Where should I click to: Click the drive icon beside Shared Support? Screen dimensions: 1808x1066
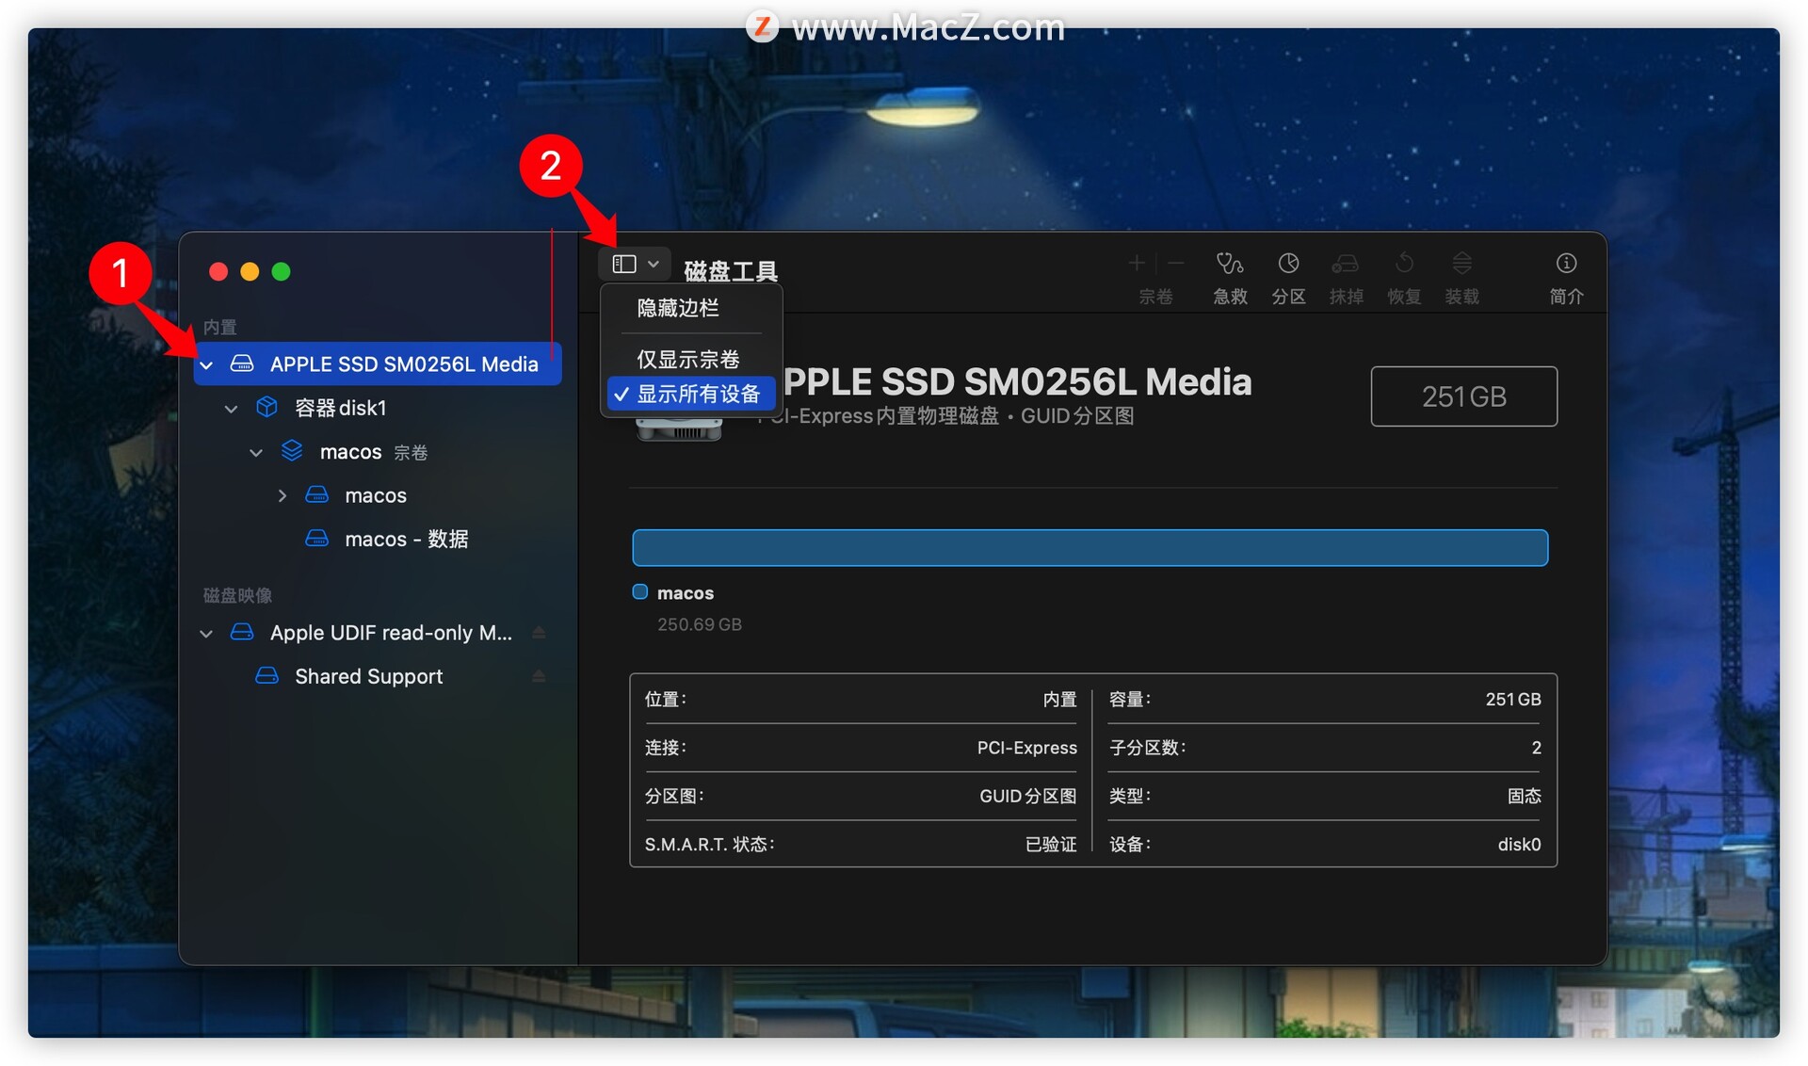(267, 675)
